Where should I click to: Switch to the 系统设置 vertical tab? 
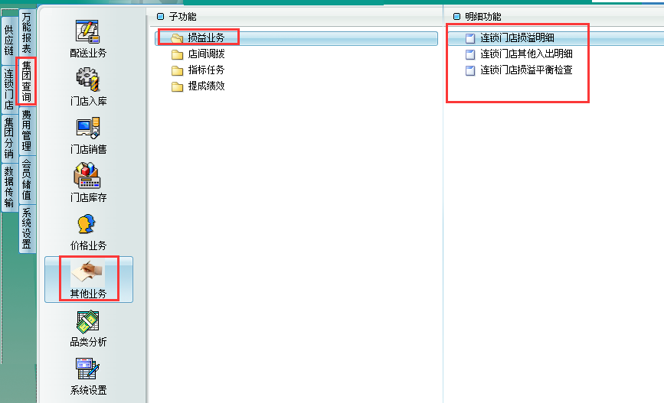coord(27,229)
